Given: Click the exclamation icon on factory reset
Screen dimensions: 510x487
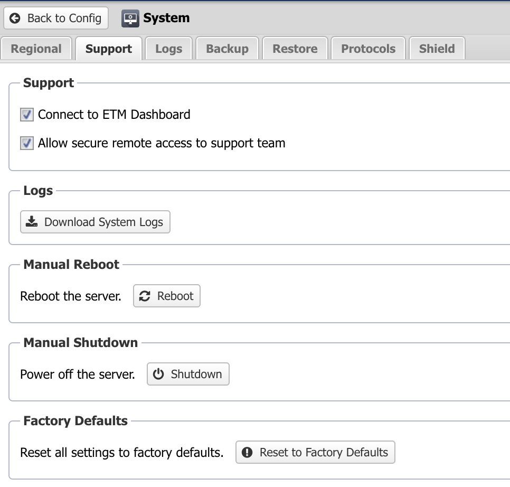Looking at the screenshot, I should [247, 453].
